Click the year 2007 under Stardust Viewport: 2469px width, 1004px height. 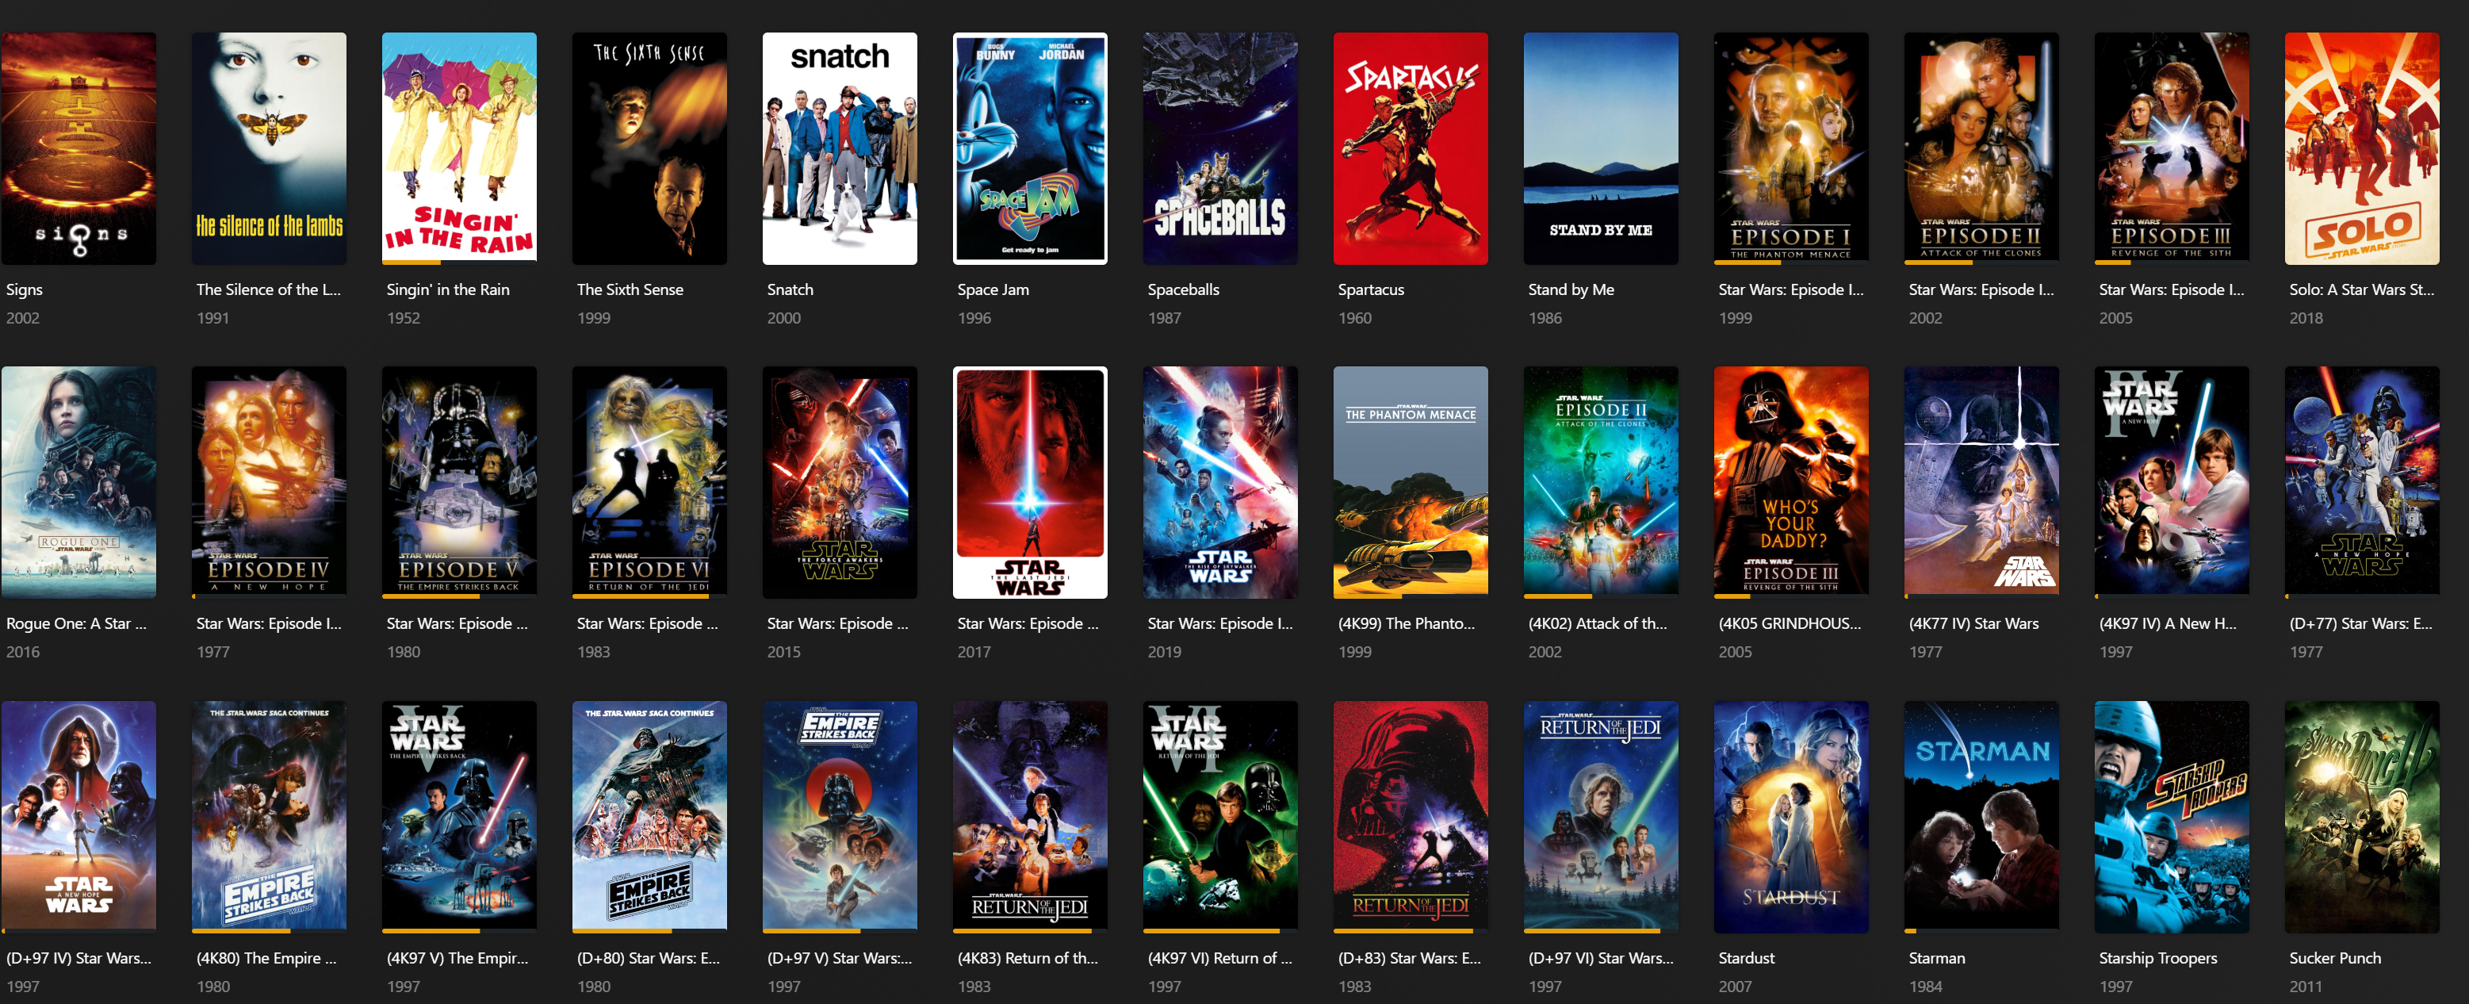(1735, 986)
